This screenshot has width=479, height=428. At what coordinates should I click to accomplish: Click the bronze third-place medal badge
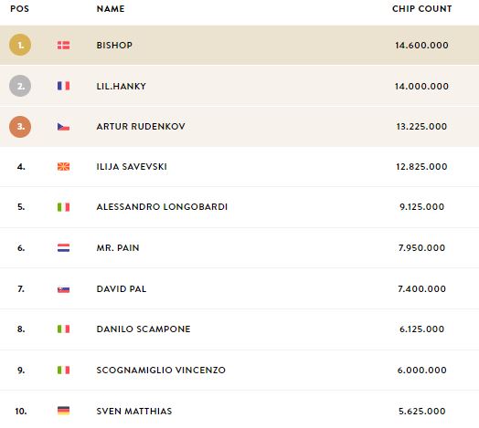20,127
